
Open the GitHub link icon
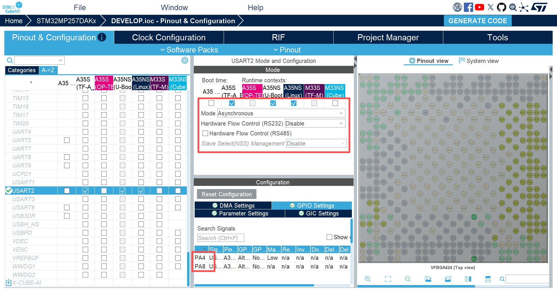[502, 7]
